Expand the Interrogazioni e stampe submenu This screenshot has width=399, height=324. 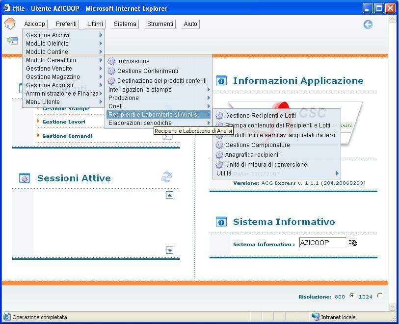209,89
